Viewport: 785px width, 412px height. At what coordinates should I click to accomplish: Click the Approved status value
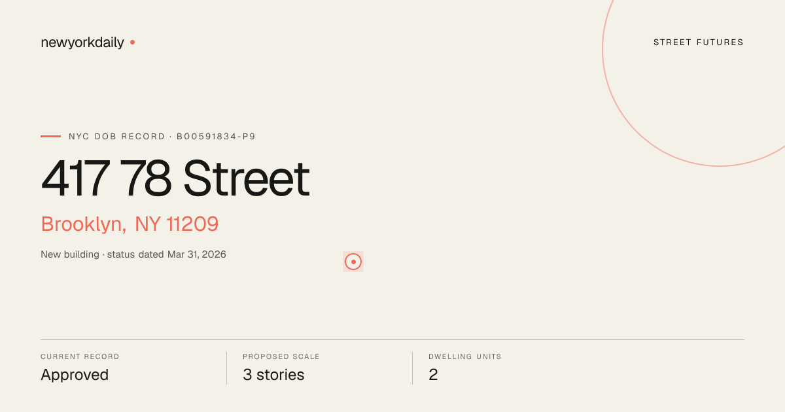coord(75,375)
